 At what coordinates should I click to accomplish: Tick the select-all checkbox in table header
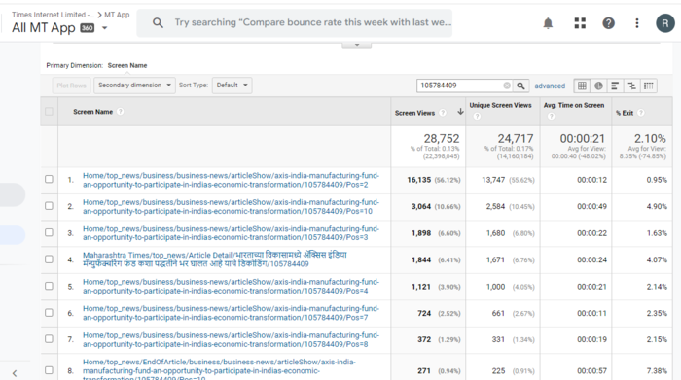[x=49, y=112]
